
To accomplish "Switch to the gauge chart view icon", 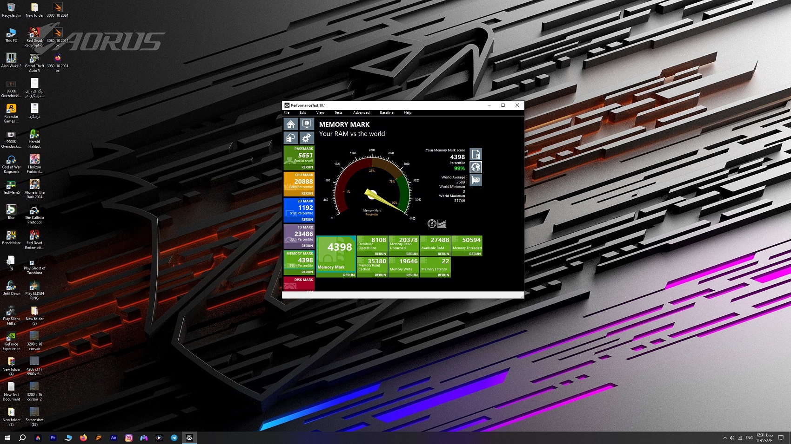I will [432, 224].
